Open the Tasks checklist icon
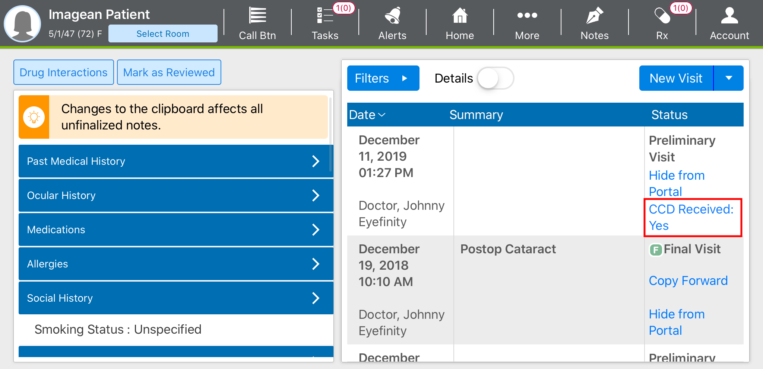The image size is (763, 369). 324,16
